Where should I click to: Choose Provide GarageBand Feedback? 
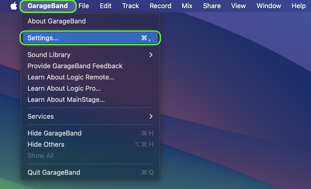coord(90,66)
